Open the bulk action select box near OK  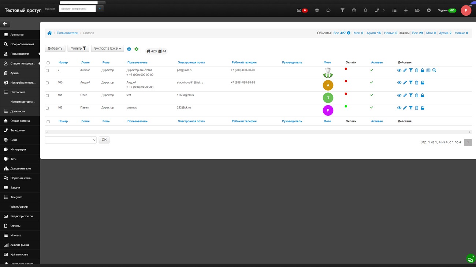click(71, 140)
